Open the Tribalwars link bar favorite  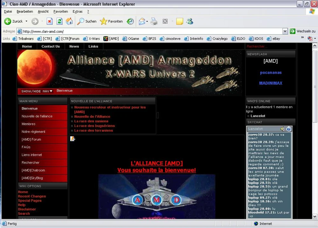[x=23, y=39]
